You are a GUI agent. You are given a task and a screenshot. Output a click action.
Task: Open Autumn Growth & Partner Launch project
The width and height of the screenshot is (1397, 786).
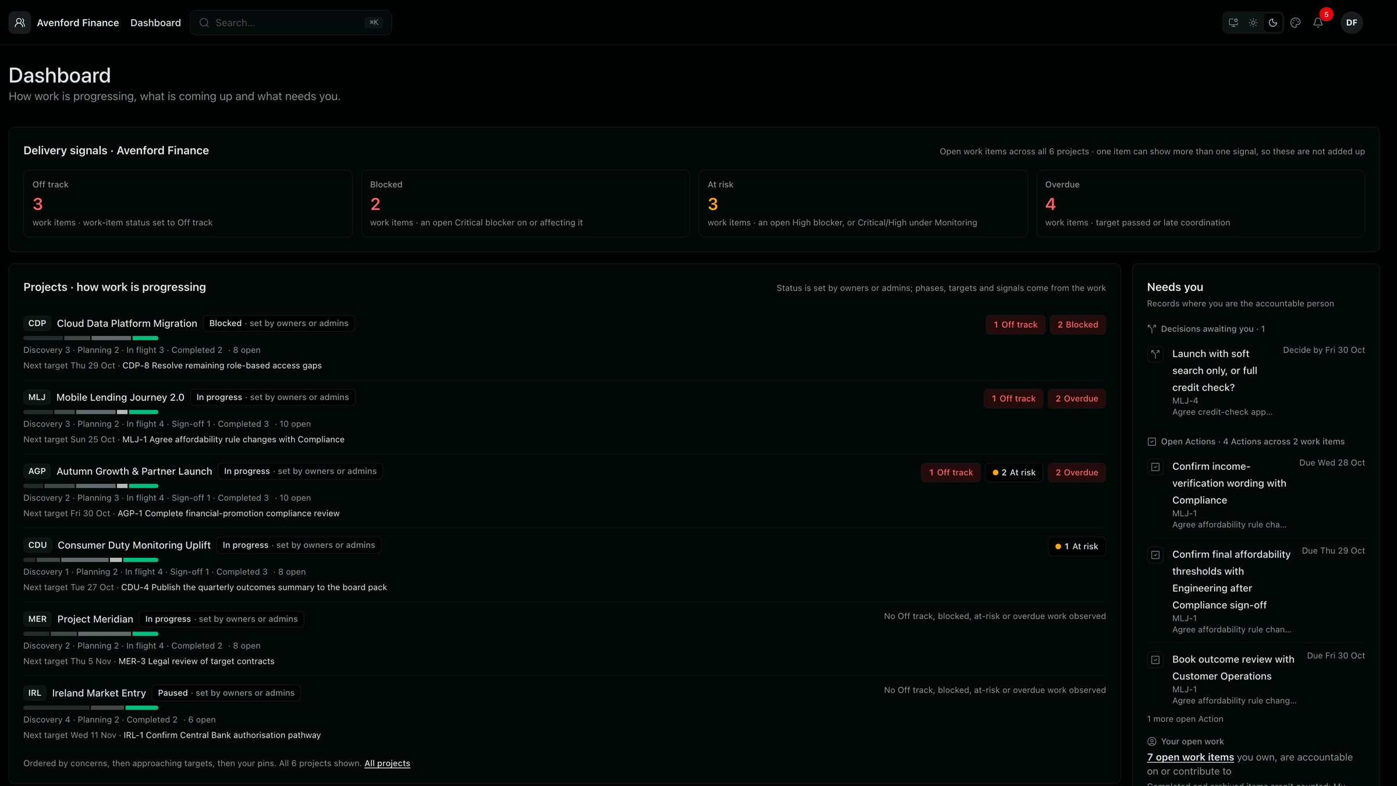[134, 471]
